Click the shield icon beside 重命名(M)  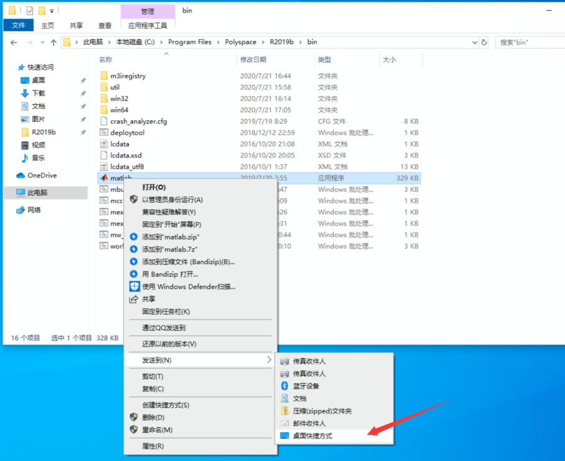pos(134,430)
